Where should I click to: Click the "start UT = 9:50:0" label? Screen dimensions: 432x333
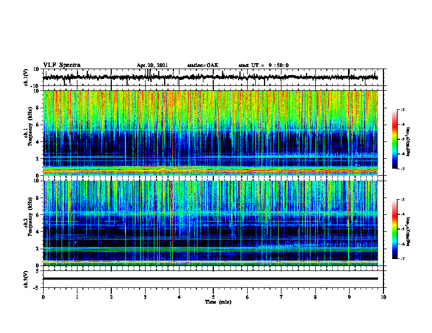tap(263, 65)
